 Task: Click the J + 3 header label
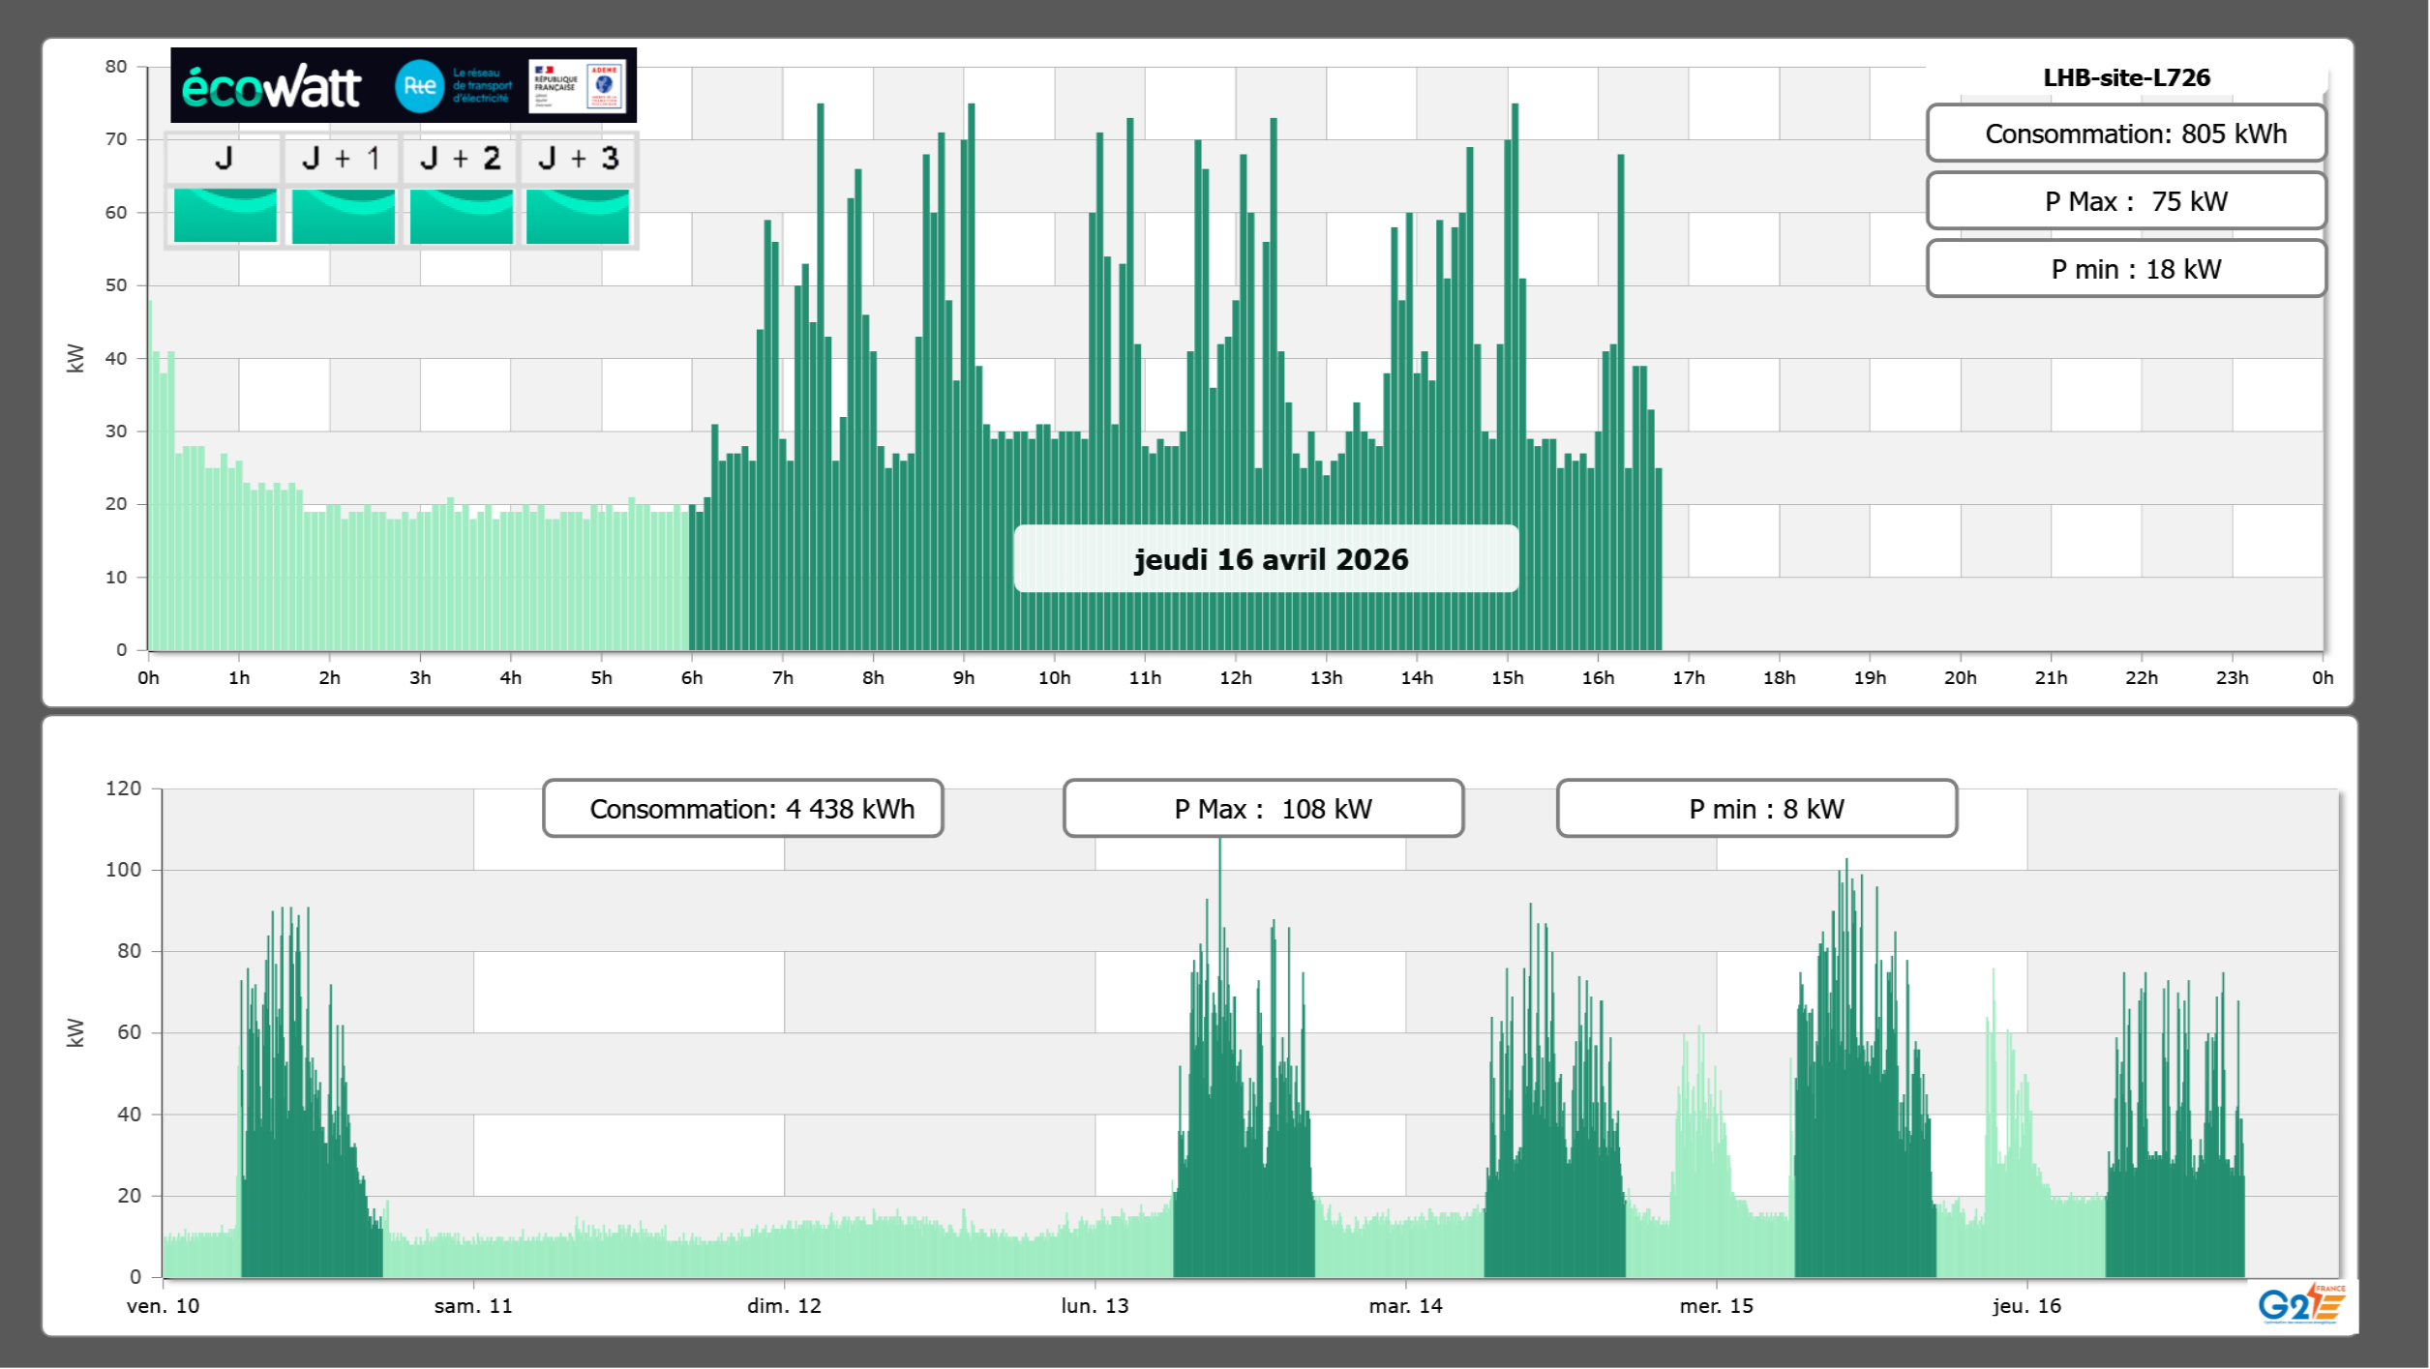578,159
